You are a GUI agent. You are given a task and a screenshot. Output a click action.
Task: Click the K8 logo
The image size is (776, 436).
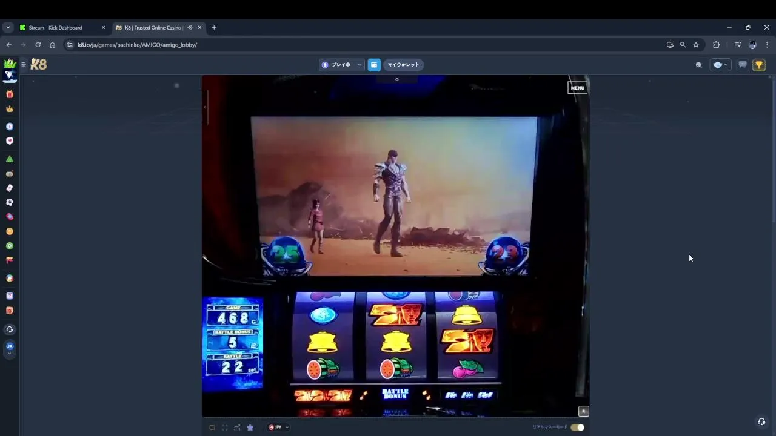39,64
